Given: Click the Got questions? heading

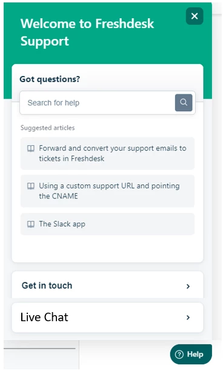Looking at the screenshot, I should click(x=50, y=79).
